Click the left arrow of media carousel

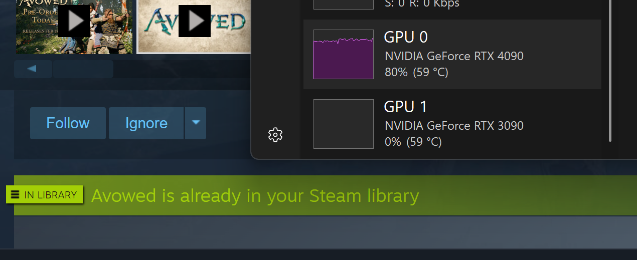(x=33, y=69)
